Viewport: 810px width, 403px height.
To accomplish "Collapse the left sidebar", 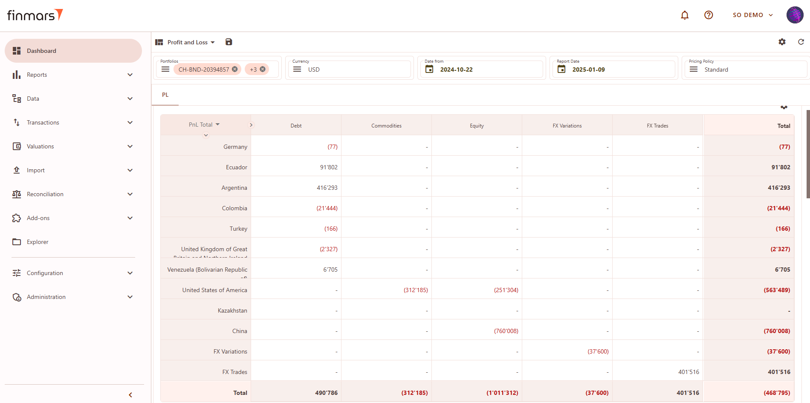I will point(130,395).
